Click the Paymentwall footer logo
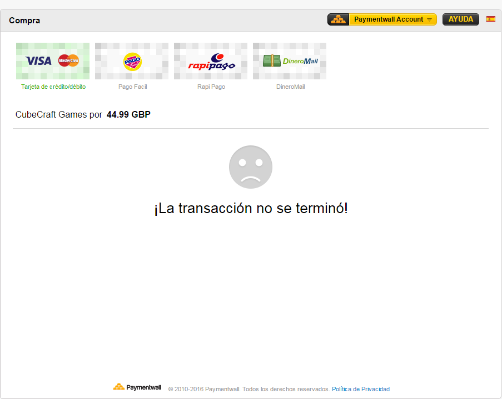The height and width of the screenshot is (399, 502). pyautogui.click(x=137, y=387)
